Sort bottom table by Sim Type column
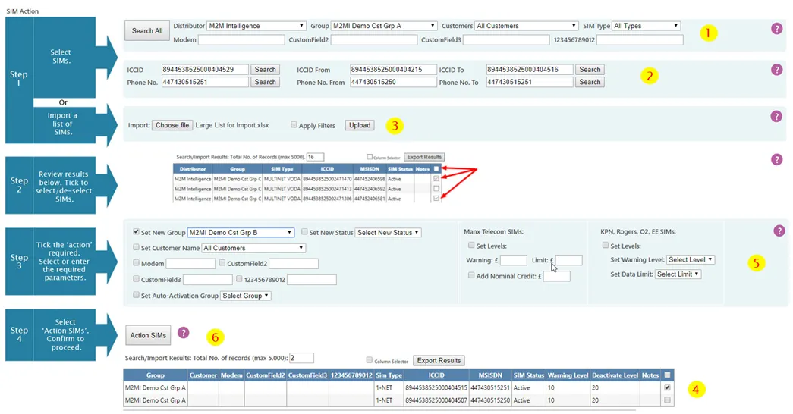This screenshot has width=793, height=414. point(389,375)
